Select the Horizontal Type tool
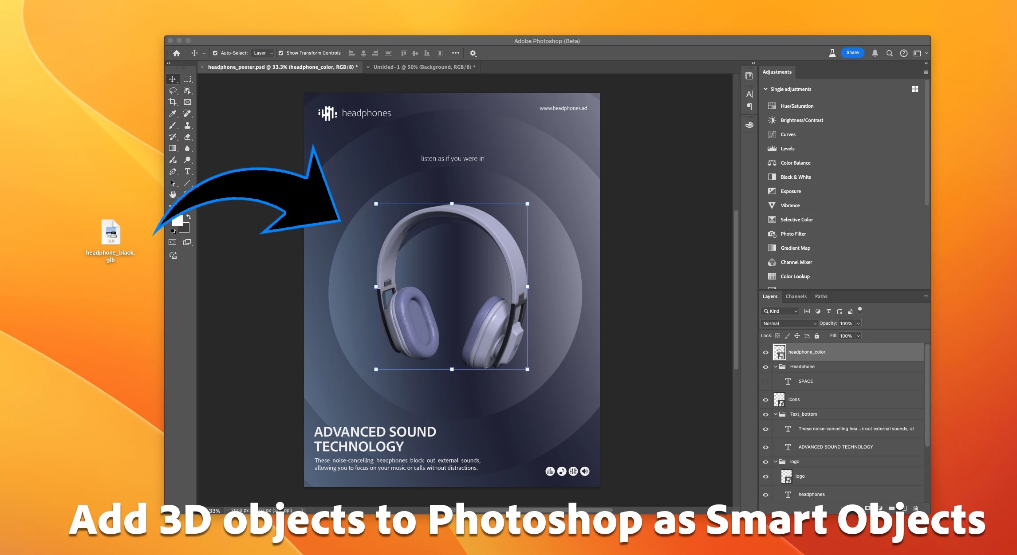 pos(188,172)
